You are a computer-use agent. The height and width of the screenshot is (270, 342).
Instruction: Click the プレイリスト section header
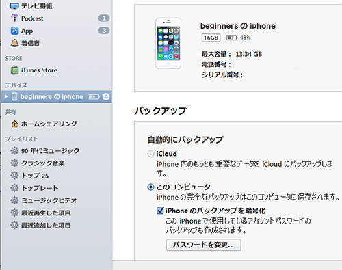22,139
